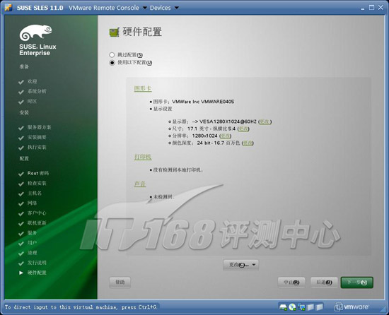Click the 后退(B) back button

324,283
